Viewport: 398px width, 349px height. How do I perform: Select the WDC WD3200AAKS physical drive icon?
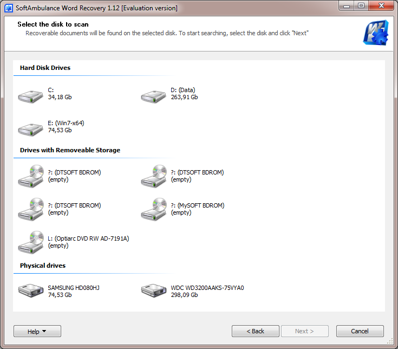tap(153, 290)
